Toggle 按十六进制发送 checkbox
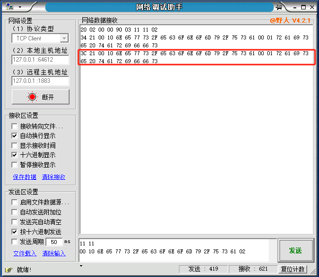 coord(14,232)
